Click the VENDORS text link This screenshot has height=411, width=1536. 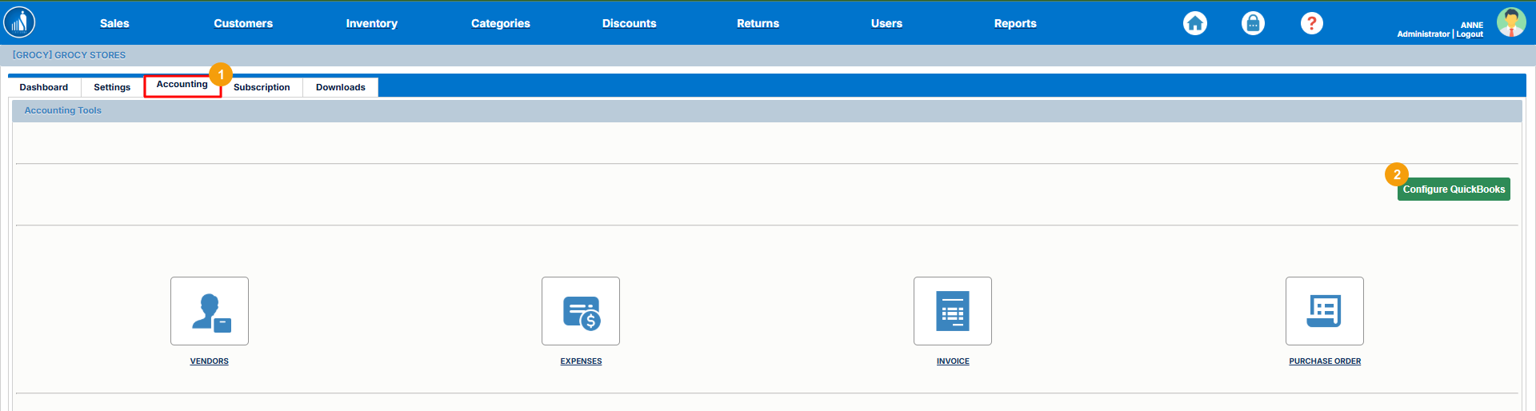(x=210, y=361)
